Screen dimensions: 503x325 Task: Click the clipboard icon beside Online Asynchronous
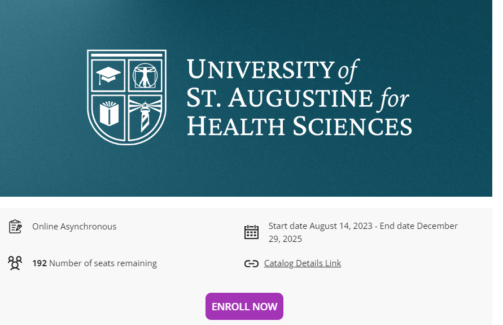15,227
